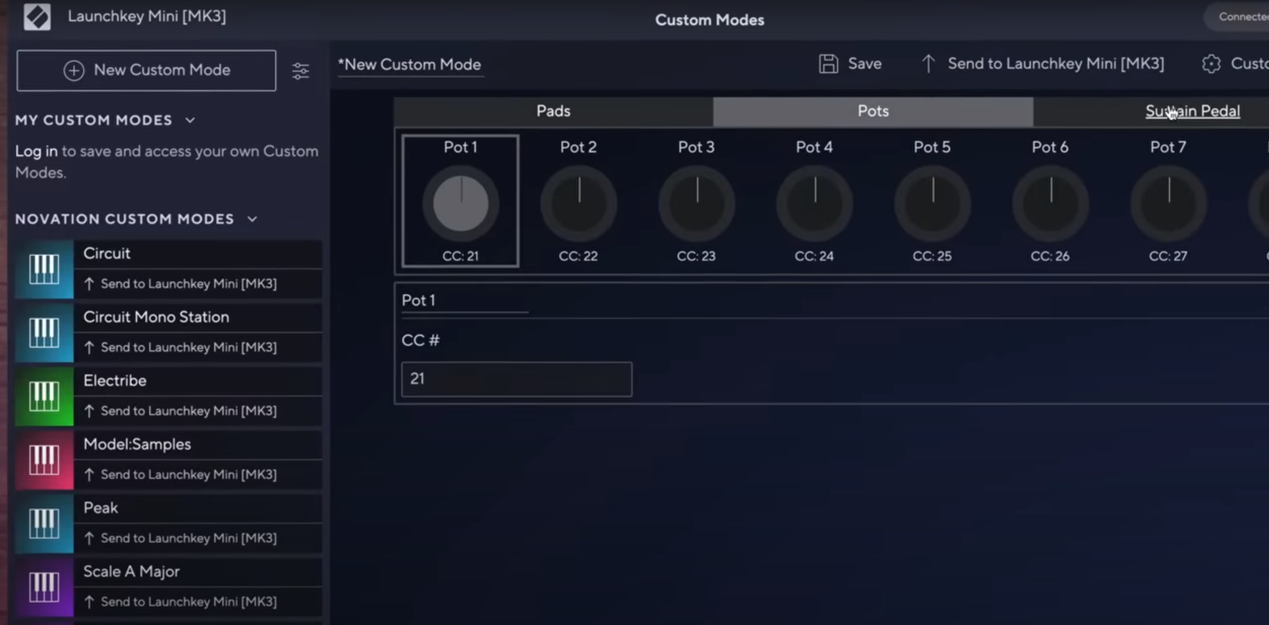Screen dimensions: 1269x625
Task: Click the CC: 25 label
Action: point(932,256)
